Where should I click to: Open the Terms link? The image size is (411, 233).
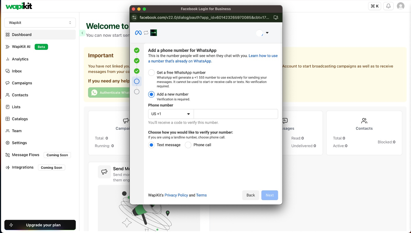point(201,195)
